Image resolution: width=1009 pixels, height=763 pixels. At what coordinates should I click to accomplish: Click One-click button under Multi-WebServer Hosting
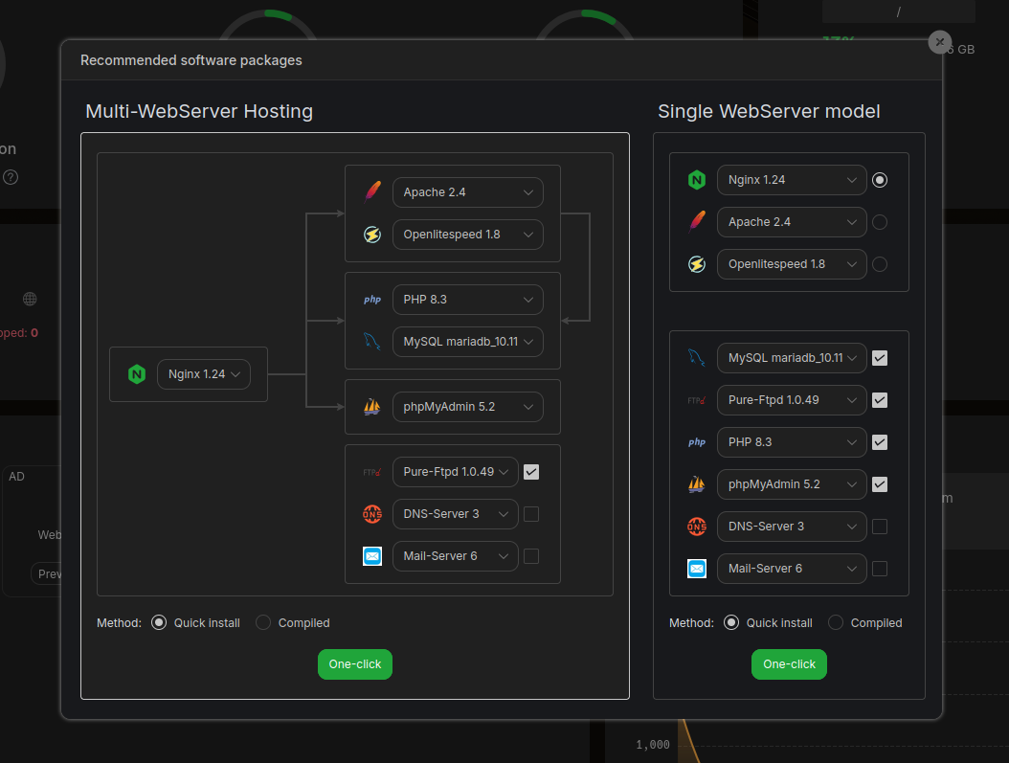click(355, 664)
